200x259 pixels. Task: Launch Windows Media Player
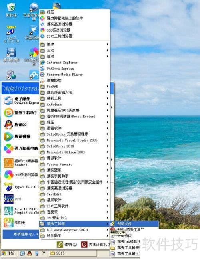75,74
